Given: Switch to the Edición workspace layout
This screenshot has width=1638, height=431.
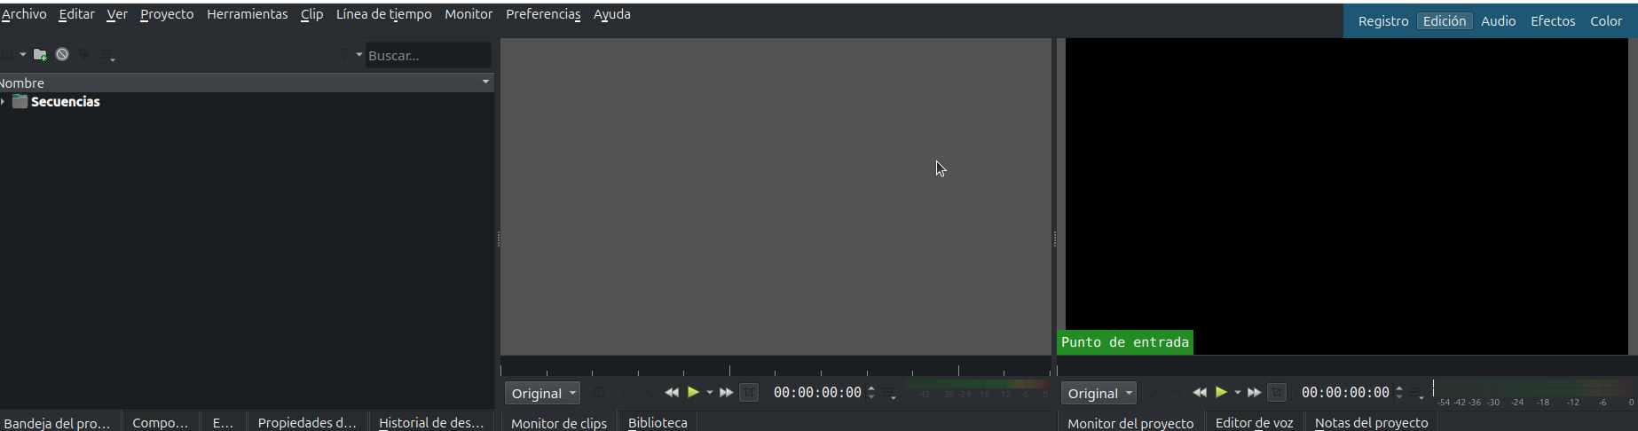Looking at the screenshot, I should click(1445, 21).
